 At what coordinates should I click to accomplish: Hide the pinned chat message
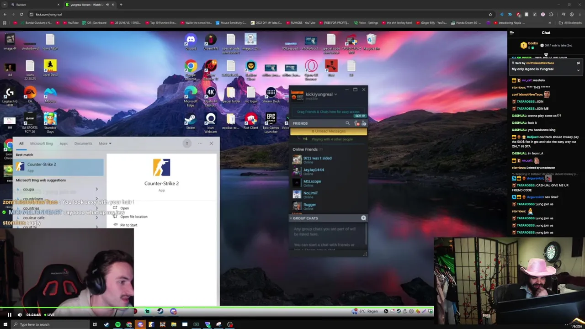coord(578,63)
